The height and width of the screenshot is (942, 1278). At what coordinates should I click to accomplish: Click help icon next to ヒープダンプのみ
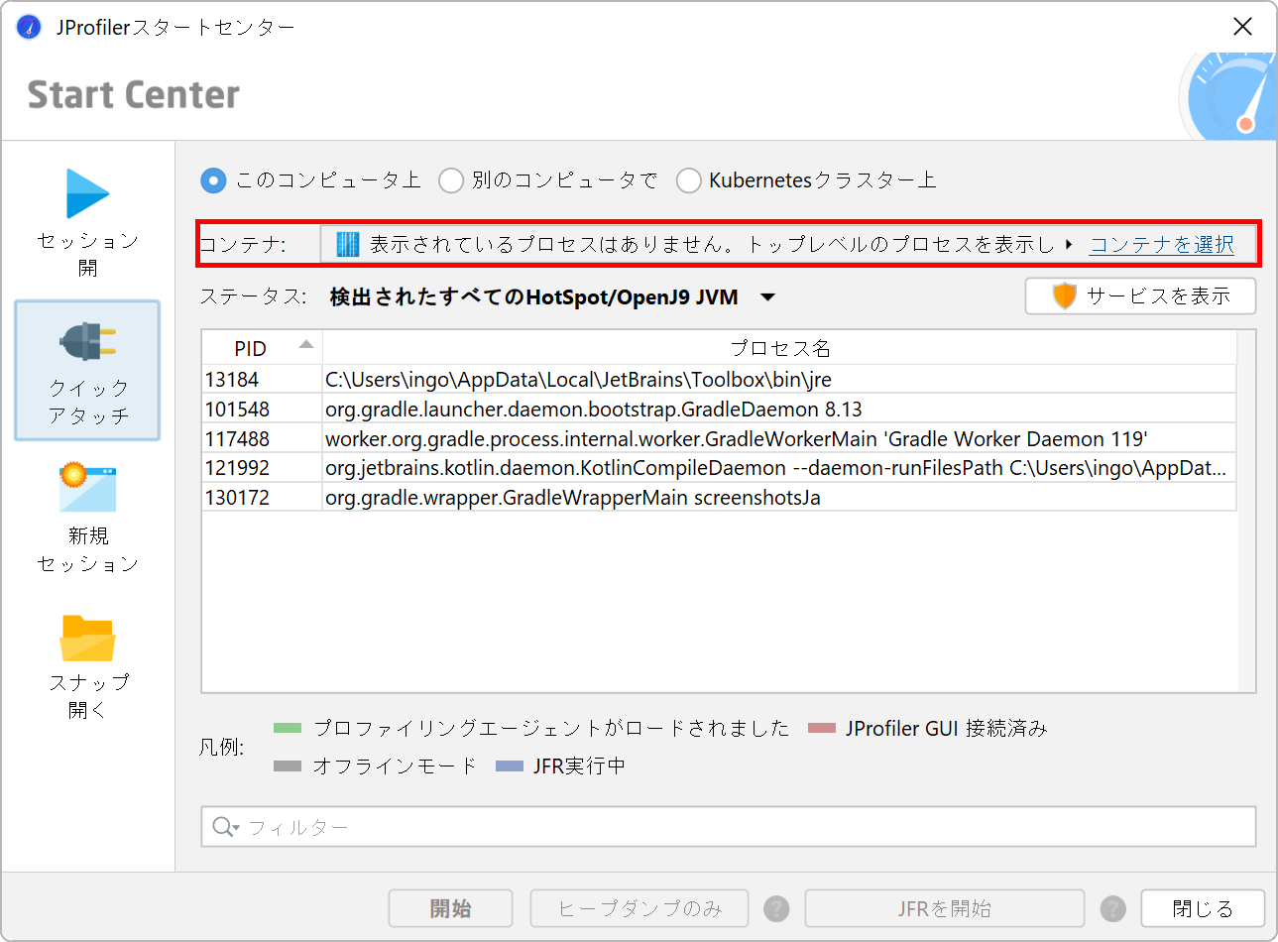pyautogui.click(x=777, y=908)
